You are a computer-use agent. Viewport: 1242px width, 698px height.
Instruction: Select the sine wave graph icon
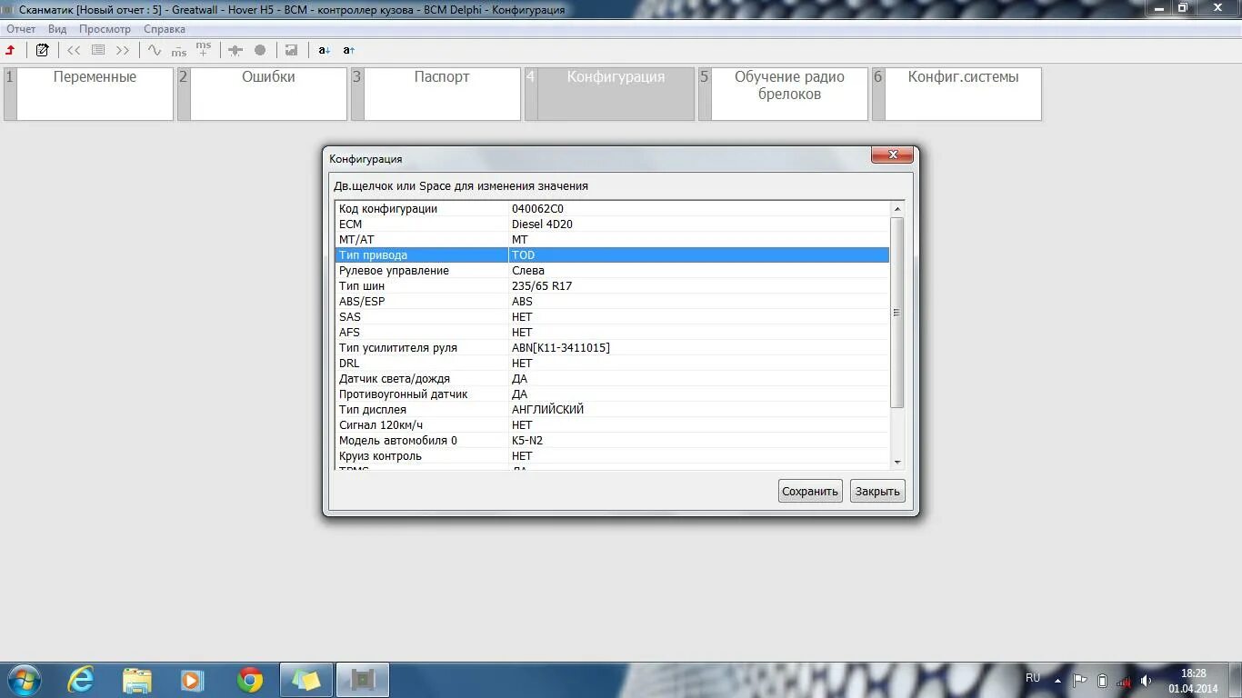click(155, 51)
